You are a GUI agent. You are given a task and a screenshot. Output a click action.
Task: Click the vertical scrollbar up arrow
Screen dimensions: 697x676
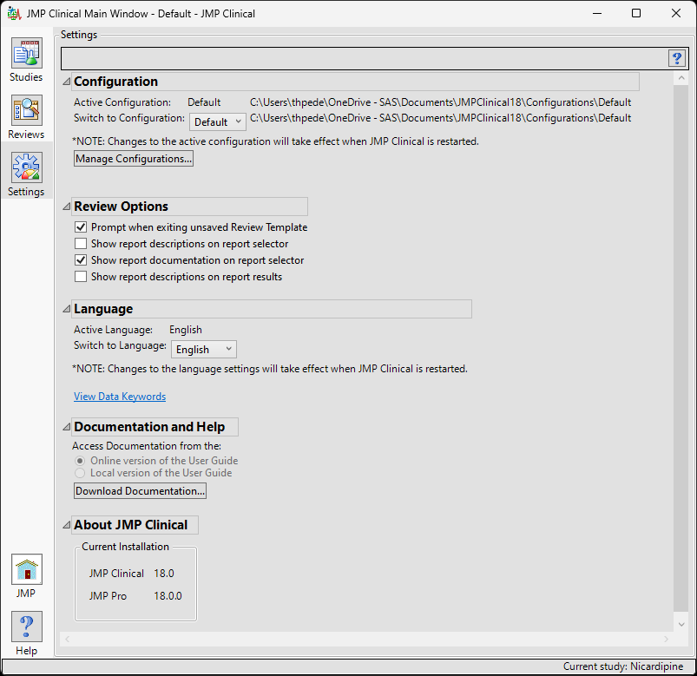pyautogui.click(x=681, y=78)
